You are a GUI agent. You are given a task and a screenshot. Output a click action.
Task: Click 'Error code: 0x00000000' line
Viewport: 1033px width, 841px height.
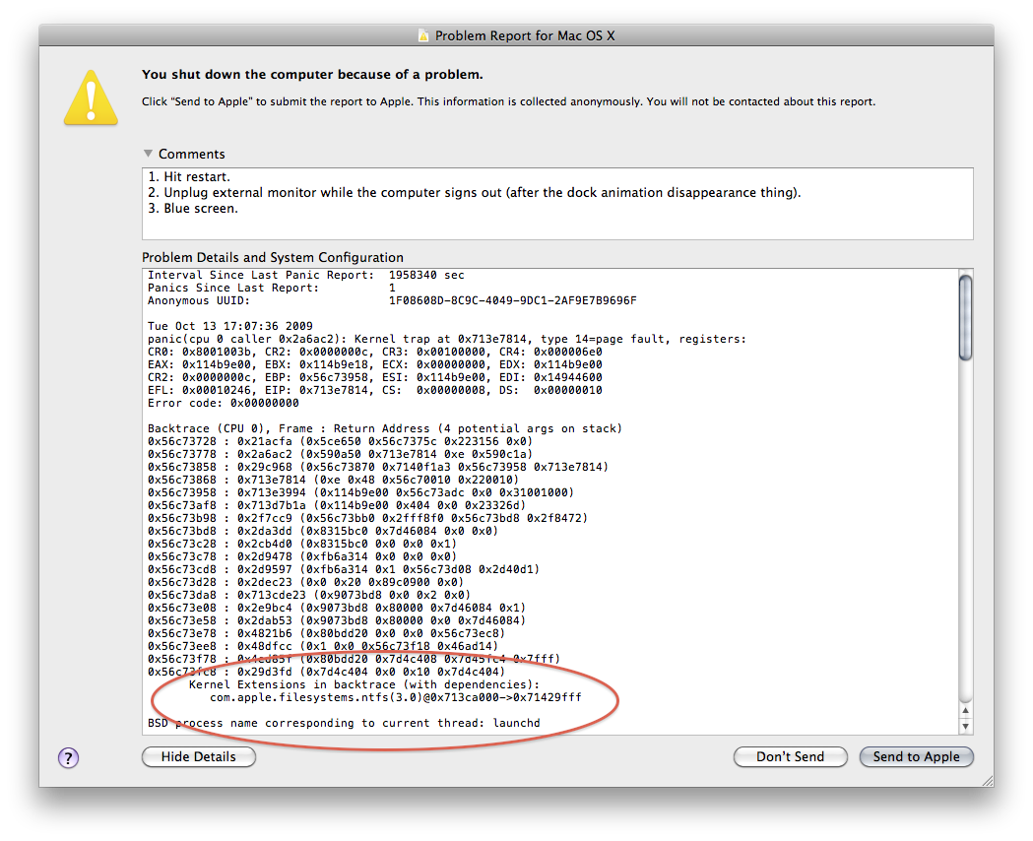pyautogui.click(x=224, y=403)
